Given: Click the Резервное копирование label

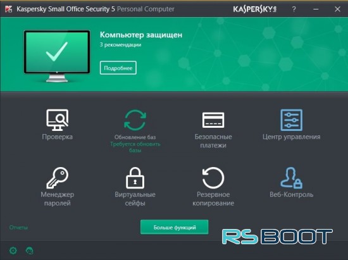Looking at the screenshot, I should point(213,199).
